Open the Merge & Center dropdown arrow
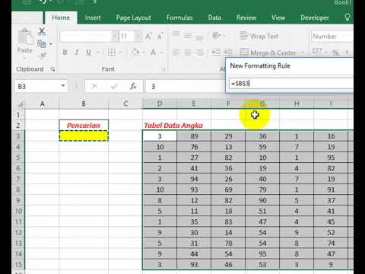Image resolution: width=365 pixels, height=274 pixels. (302, 53)
